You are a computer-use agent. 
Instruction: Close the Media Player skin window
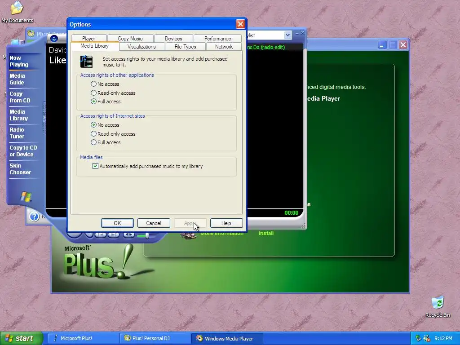(302, 32)
